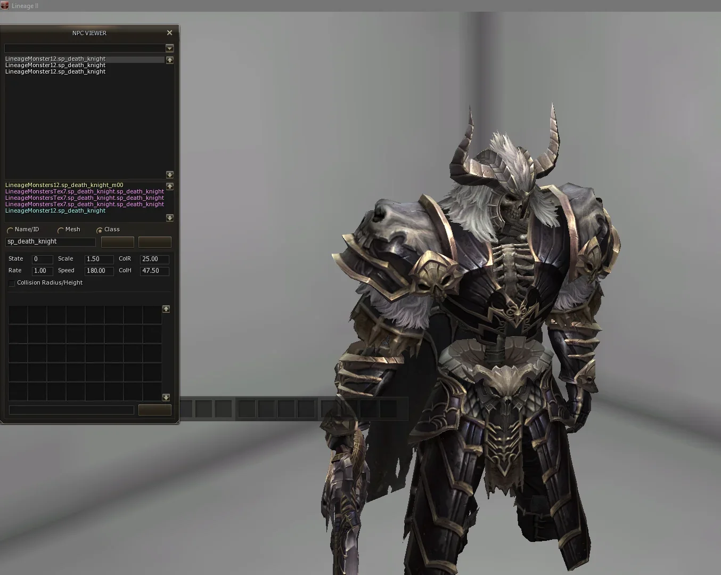
Task: Enable the Collision Radius/Height checkbox
Action: pyautogui.click(x=11, y=283)
